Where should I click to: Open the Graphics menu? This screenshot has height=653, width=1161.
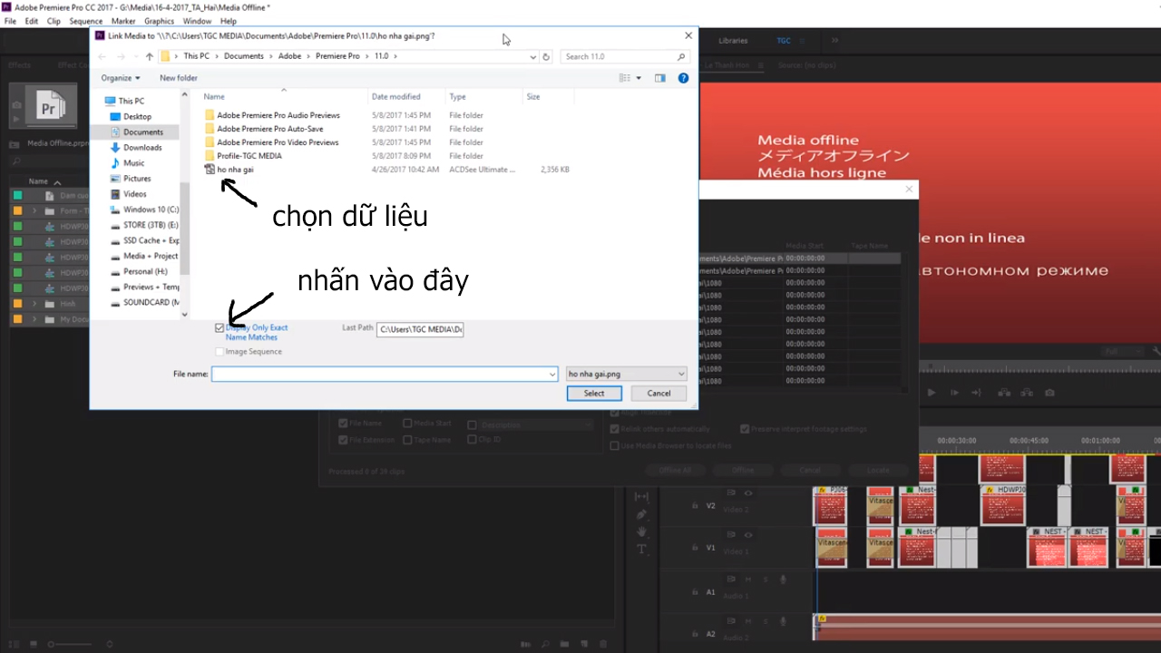pyautogui.click(x=159, y=21)
